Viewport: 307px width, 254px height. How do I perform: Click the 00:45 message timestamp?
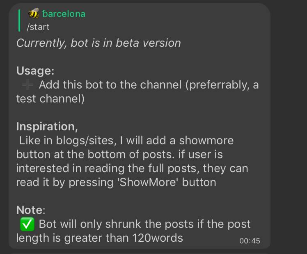click(250, 241)
